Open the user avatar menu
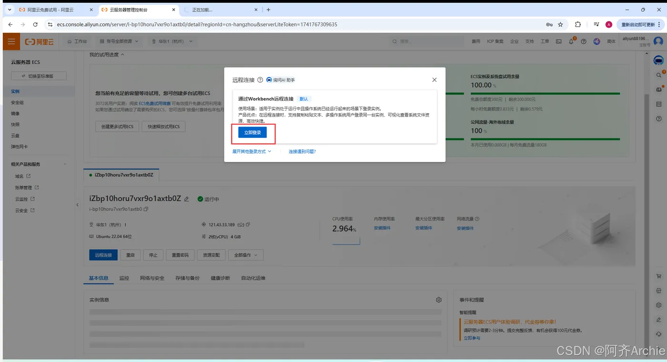667x362 pixels. point(658,41)
